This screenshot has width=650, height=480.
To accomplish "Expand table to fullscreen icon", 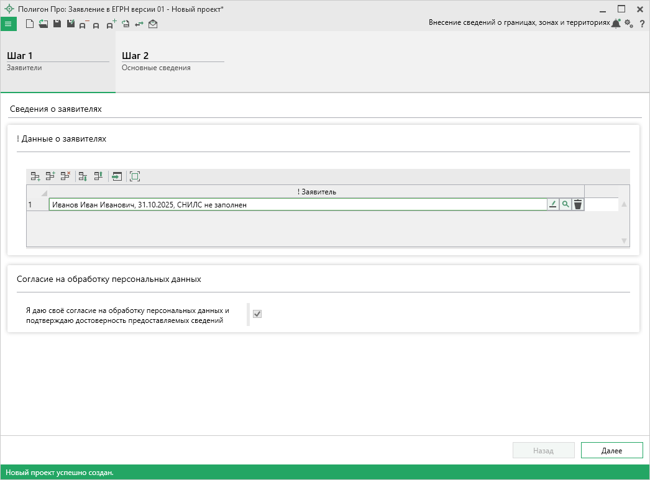I will click(135, 176).
